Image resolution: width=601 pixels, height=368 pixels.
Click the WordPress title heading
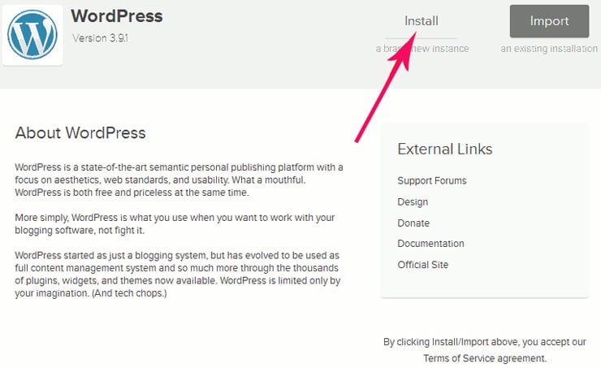tap(117, 16)
